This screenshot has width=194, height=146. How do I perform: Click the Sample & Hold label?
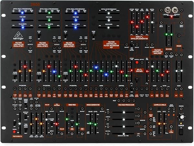pos(160,105)
